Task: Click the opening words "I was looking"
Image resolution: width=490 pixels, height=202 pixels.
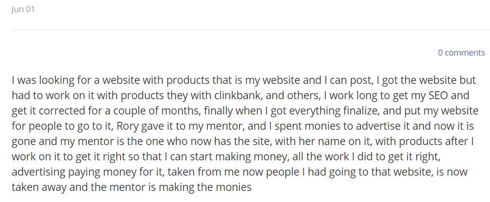Action: [x=43, y=80]
